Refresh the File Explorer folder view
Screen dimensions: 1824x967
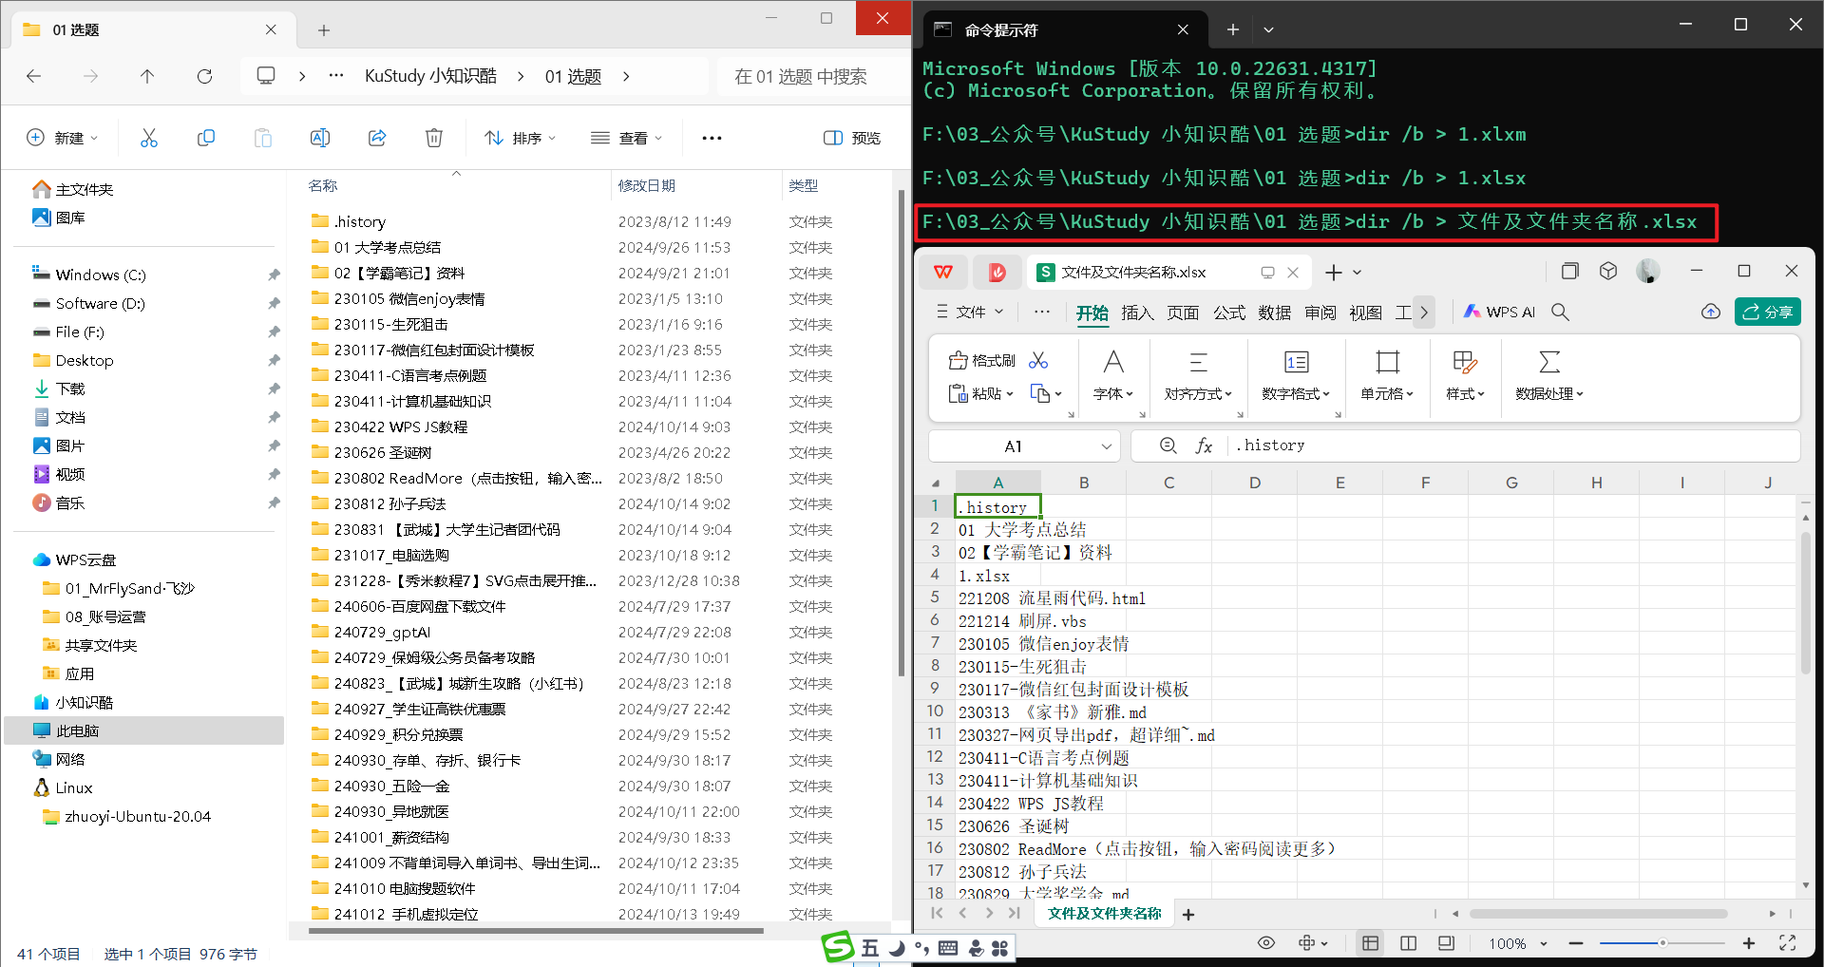tap(204, 76)
